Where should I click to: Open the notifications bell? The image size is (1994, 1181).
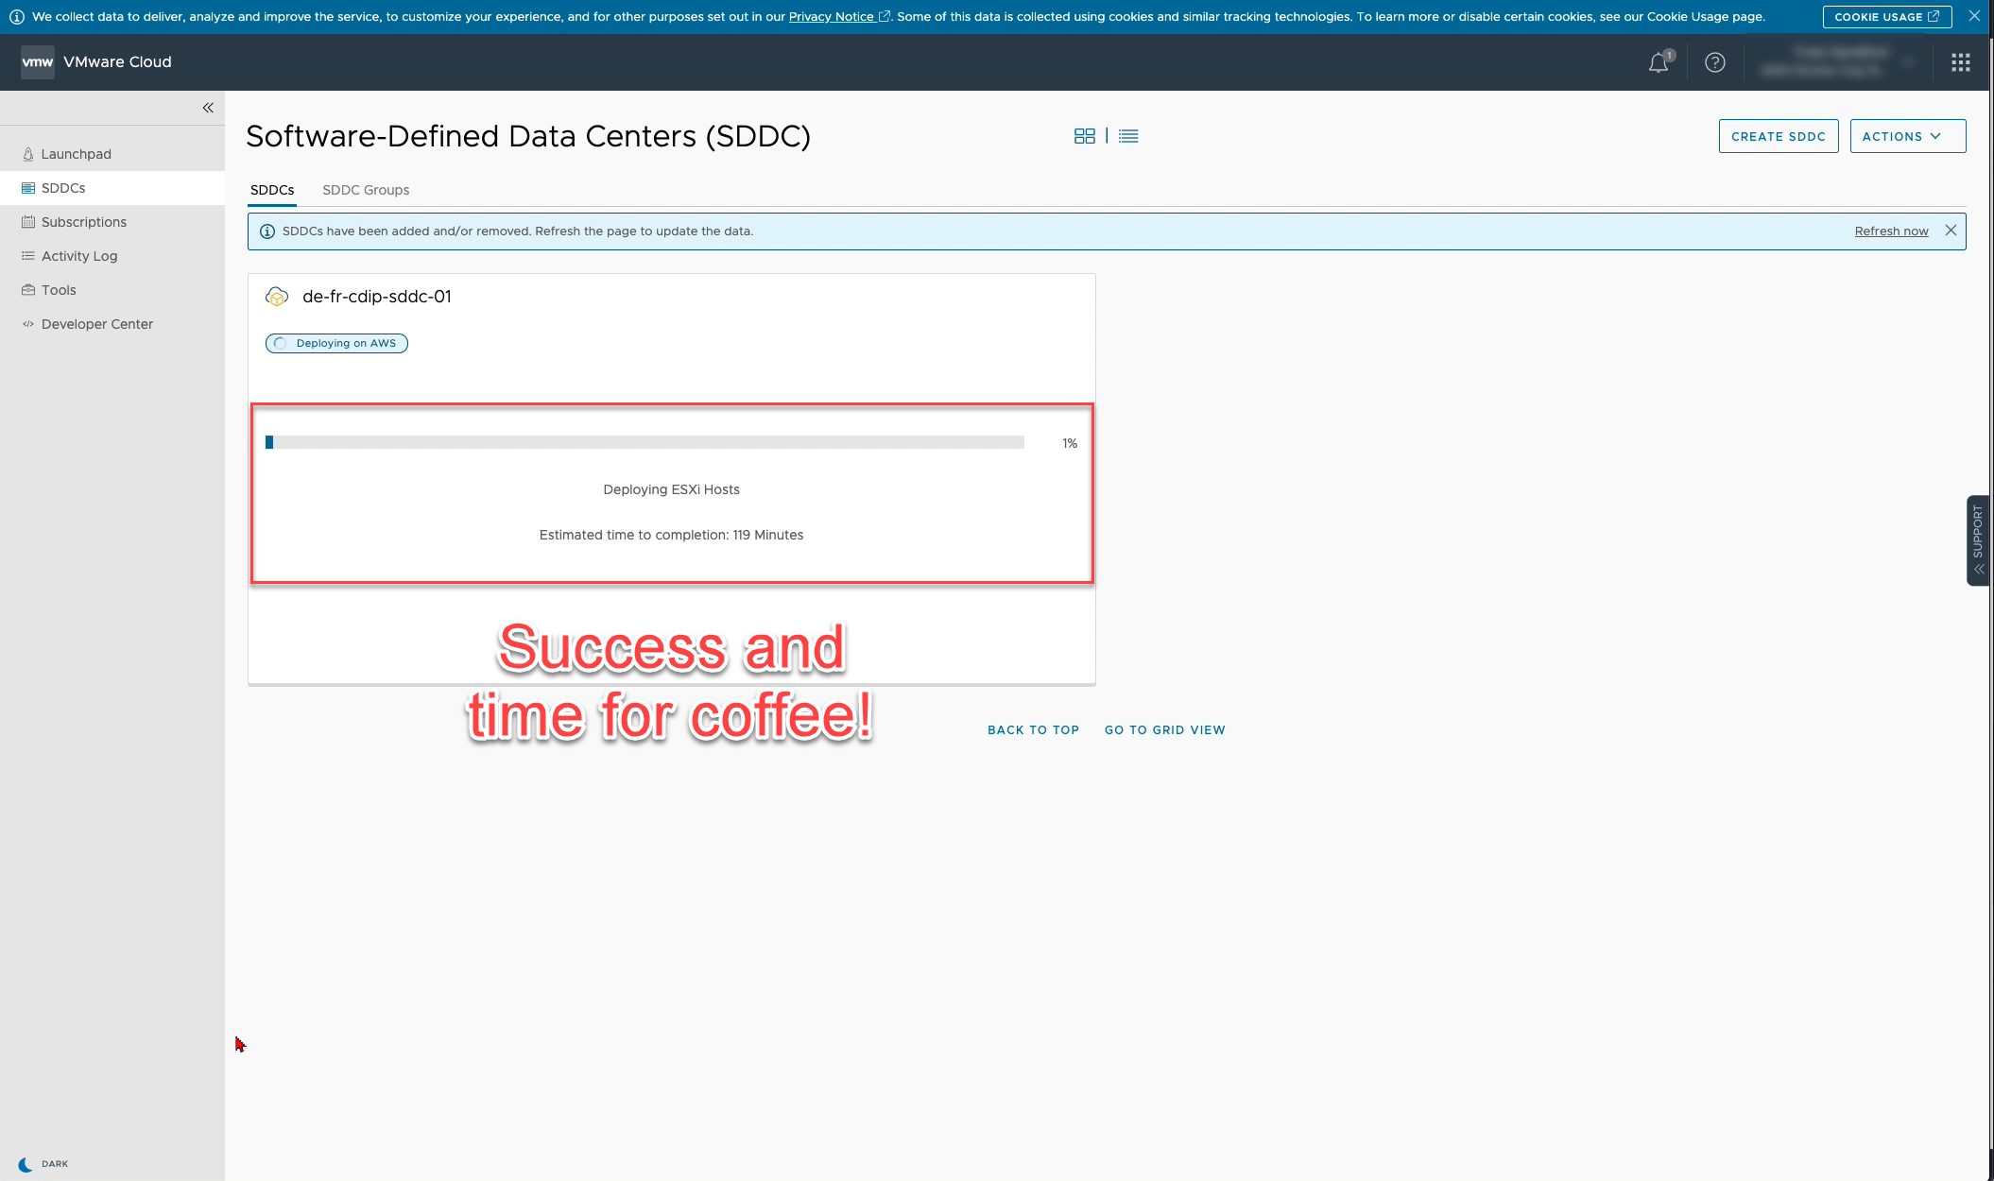tap(1659, 62)
